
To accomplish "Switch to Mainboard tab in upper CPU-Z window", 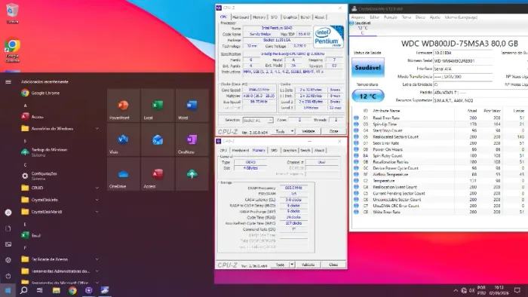I will point(241,17).
